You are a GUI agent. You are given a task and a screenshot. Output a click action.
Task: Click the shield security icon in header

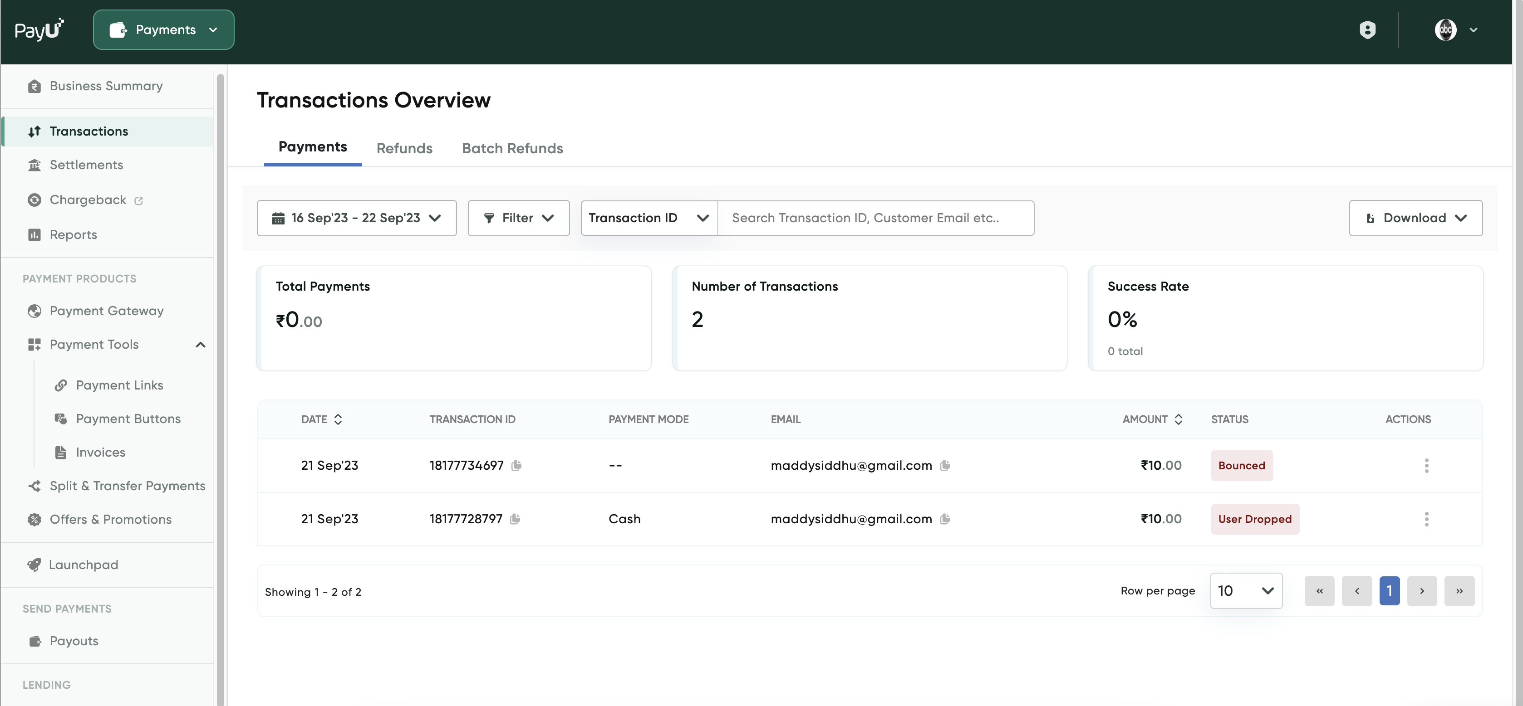tap(1367, 29)
